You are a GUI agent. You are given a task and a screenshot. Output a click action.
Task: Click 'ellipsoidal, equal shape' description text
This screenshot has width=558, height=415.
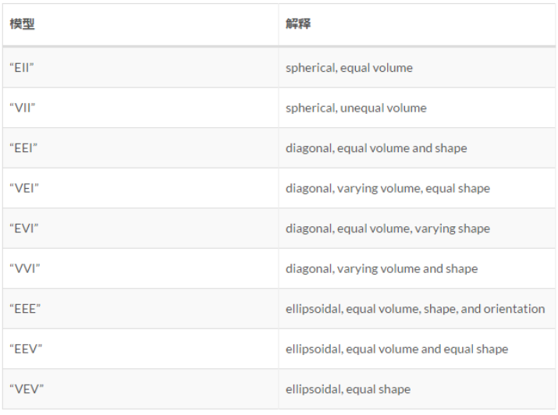[x=348, y=389]
